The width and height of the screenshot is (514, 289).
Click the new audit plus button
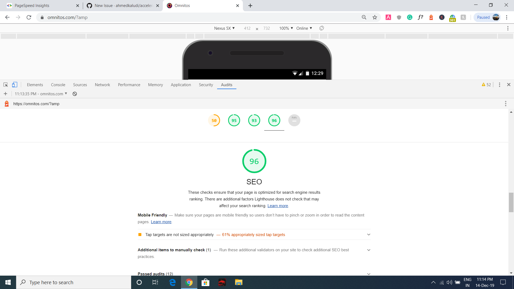(x=5, y=94)
